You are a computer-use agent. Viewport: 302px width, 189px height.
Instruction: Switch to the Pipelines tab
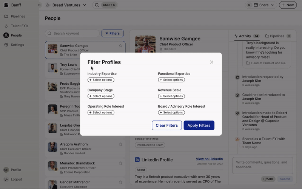tap(278, 36)
